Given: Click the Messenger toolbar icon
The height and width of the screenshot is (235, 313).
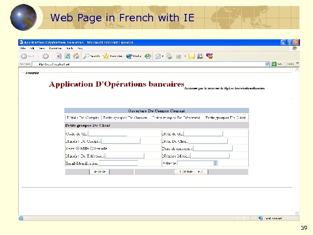Looking at the screenshot, I should [210, 56].
